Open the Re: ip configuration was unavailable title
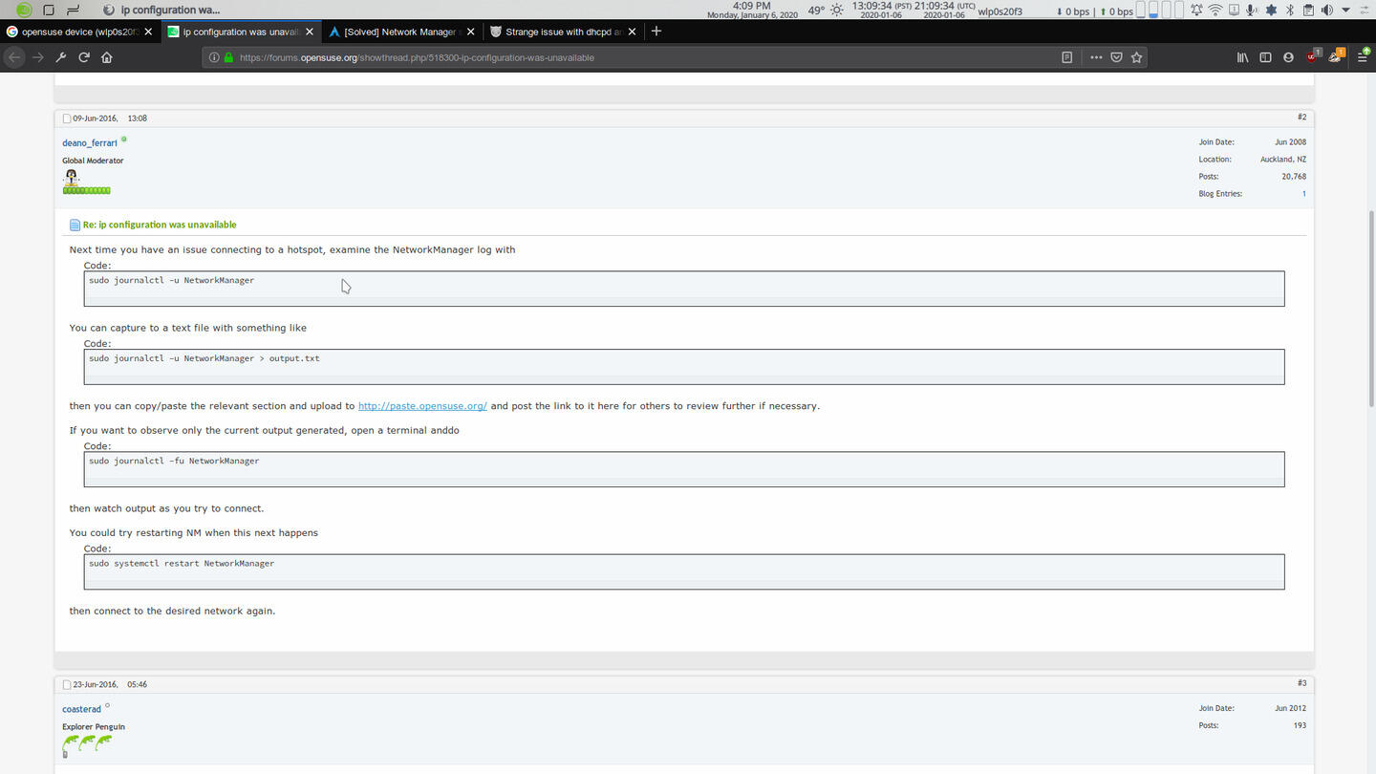Viewport: 1376px width, 774px height. (160, 225)
